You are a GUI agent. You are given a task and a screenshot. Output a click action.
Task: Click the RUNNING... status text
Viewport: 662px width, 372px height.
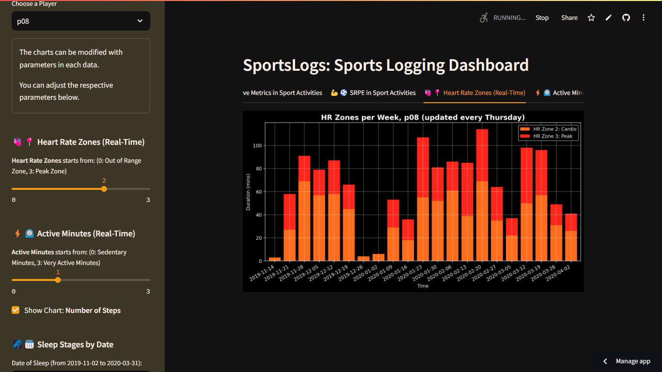click(x=509, y=17)
